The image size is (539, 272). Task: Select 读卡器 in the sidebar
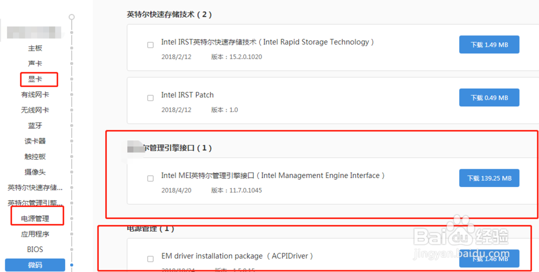pyautogui.click(x=35, y=141)
